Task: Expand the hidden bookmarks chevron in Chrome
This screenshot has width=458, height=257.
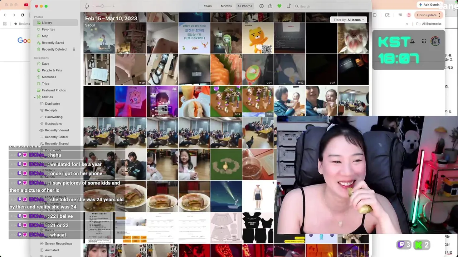Action: click(x=407, y=24)
